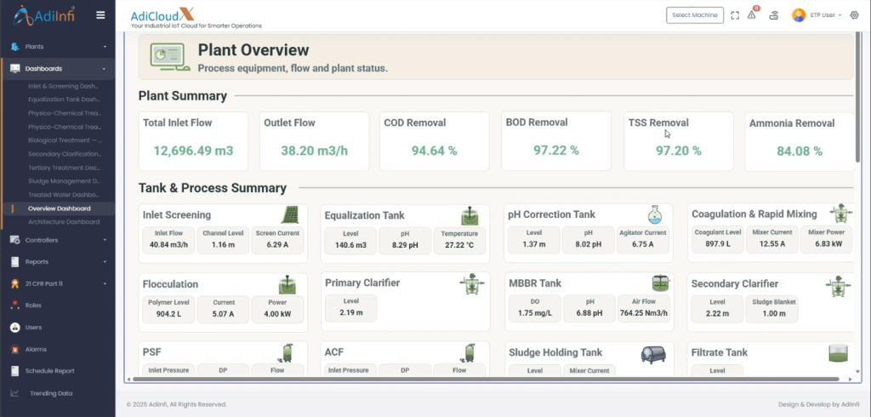Image resolution: width=871 pixels, height=417 pixels.
Task: Click the Coagulation & Rapid Mixing icon
Action: (841, 213)
